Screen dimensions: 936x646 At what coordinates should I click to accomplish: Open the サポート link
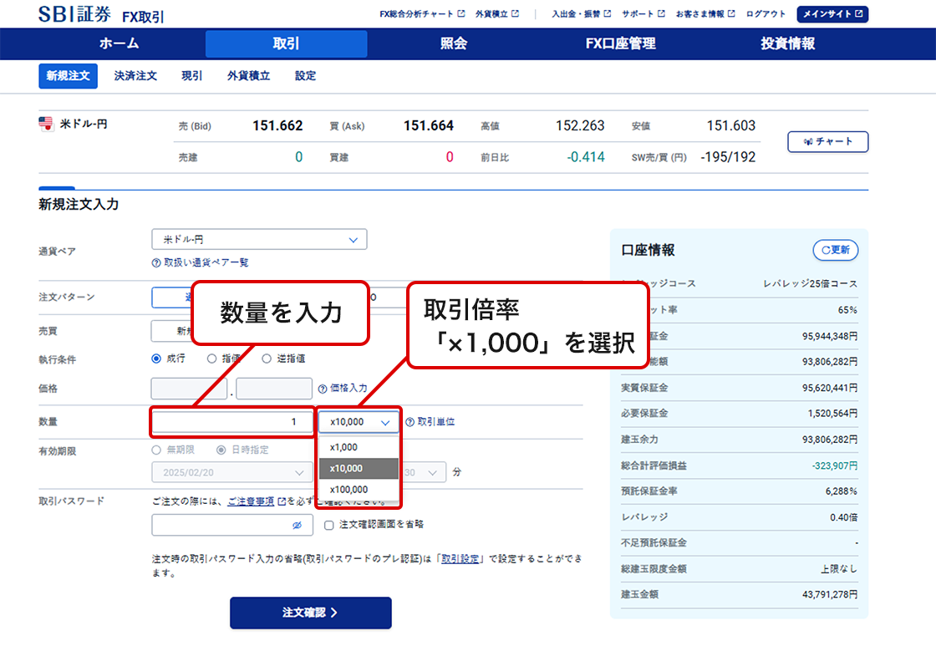click(643, 13)
